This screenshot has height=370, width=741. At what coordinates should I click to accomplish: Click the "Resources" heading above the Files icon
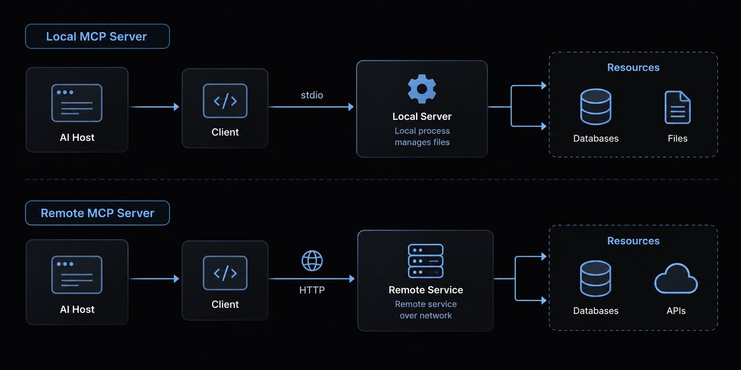(x=633, y=68)
